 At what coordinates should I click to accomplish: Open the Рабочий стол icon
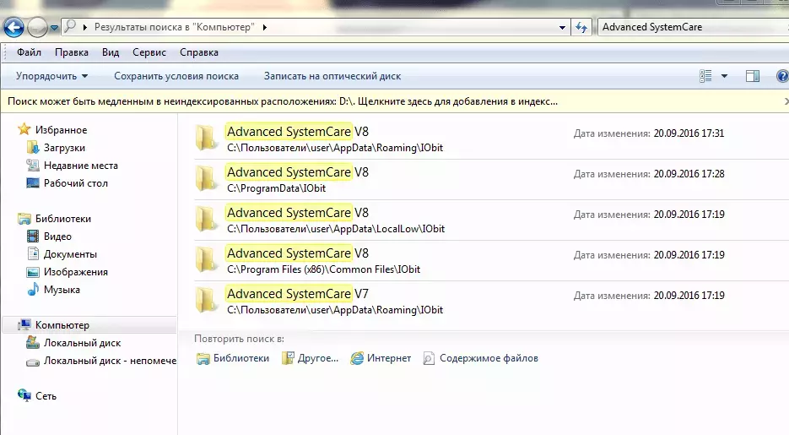(x=33, y=182)
